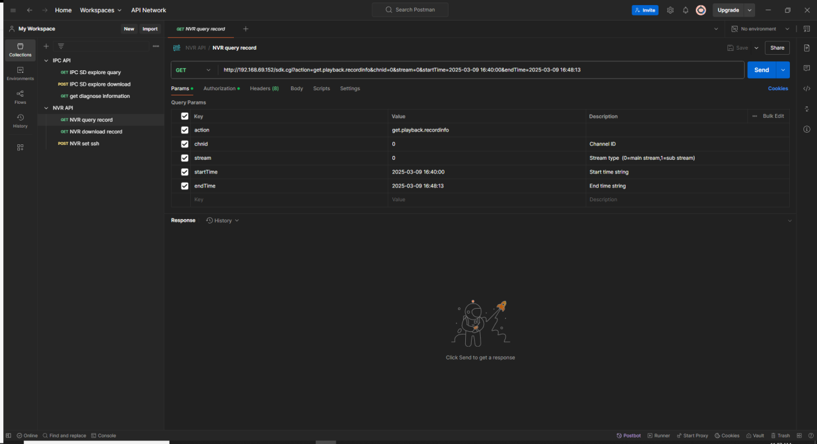Click the Send button
The height and width of the screenshot is (444, 817).
pyautogui.click(x=762, y=70)
